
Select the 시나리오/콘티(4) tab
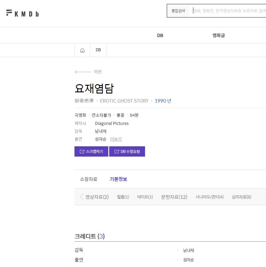coord(209,197)
